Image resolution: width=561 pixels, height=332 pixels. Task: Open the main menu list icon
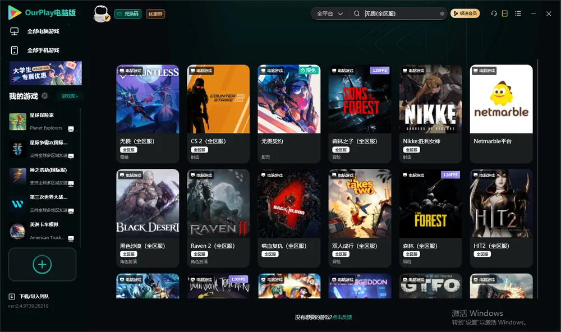pos(518,13)
